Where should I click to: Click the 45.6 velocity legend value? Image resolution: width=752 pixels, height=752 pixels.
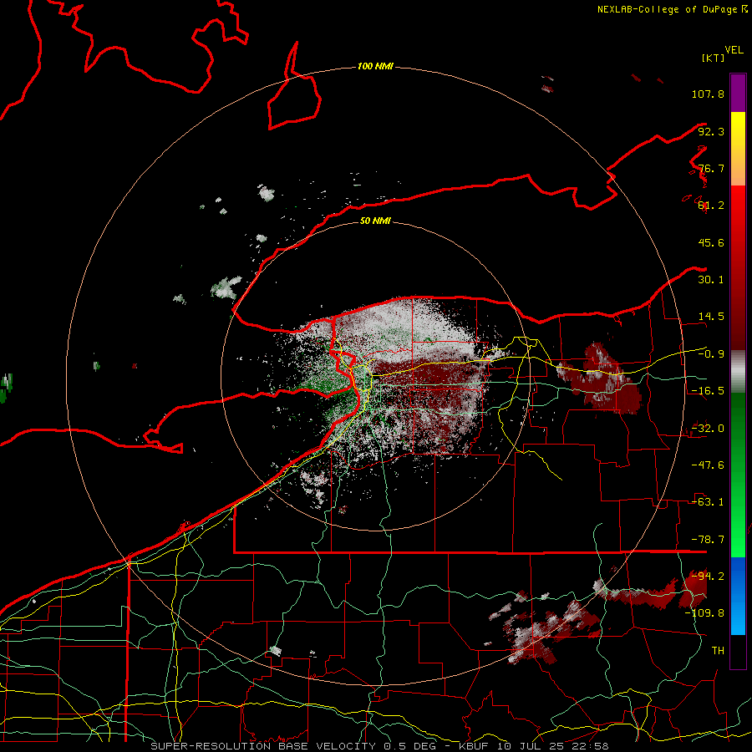point(711,242)
